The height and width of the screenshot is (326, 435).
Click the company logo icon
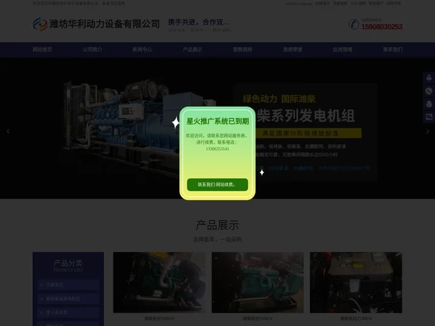click(x=40, y=24)
